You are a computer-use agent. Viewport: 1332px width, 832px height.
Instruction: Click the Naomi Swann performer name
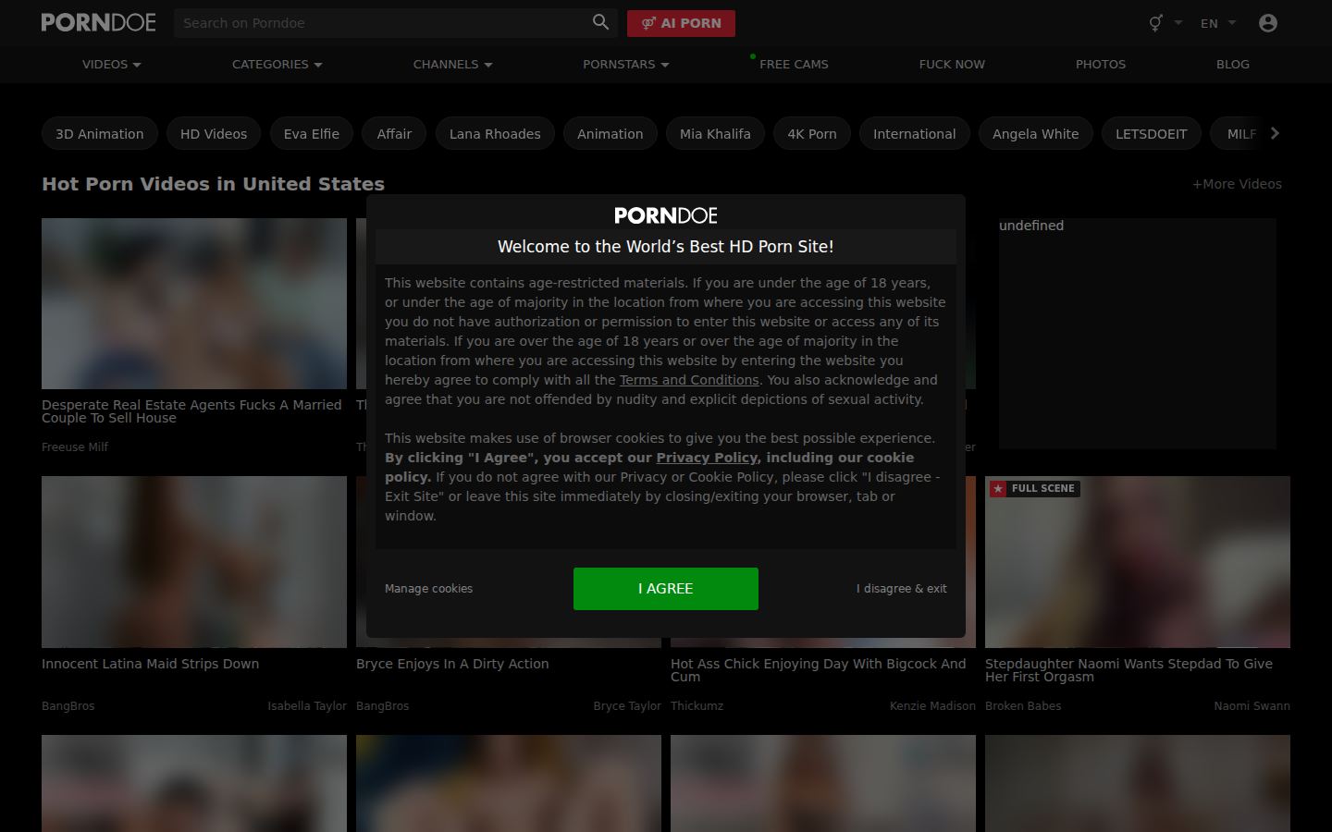click(x=1252, y=705)
